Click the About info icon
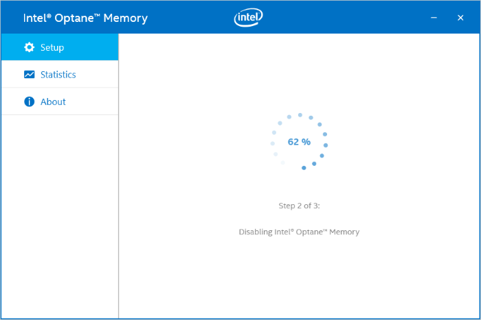Viewport: 481px width, 320px height. 29,101
